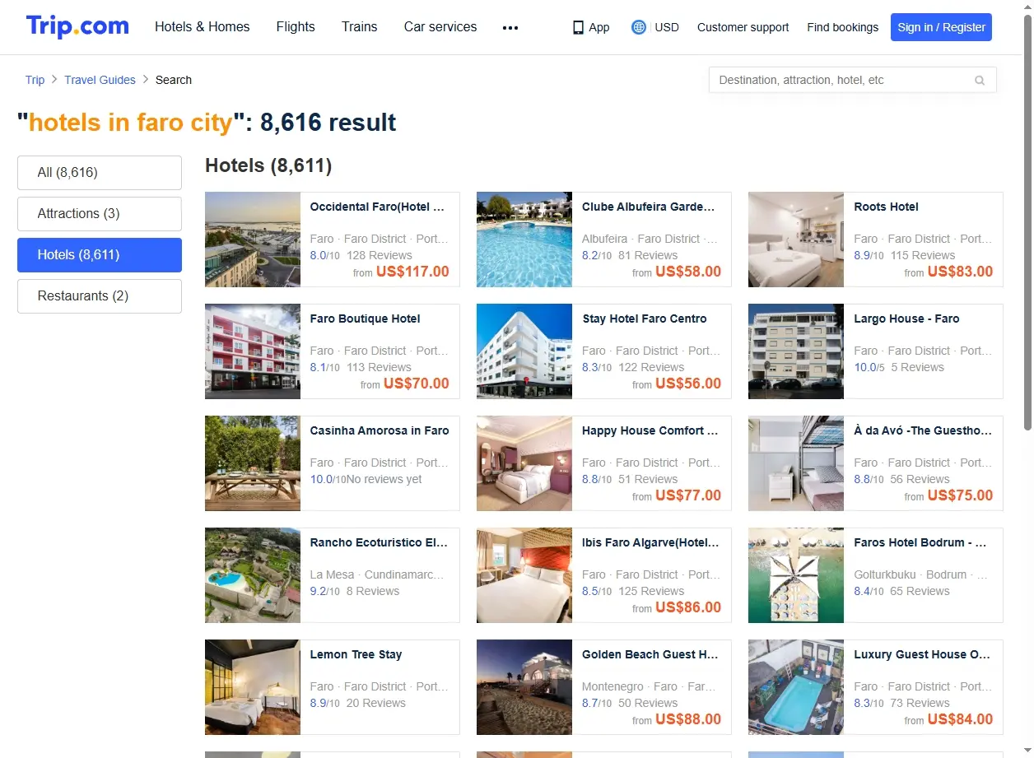Click the US$84.00 price
1034x758 pixels.
pyautogui.click(x=960, y=719)
